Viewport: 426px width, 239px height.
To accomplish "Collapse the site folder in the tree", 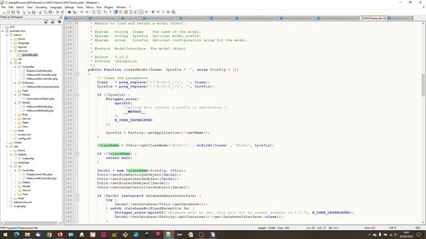I will point(7,147).
